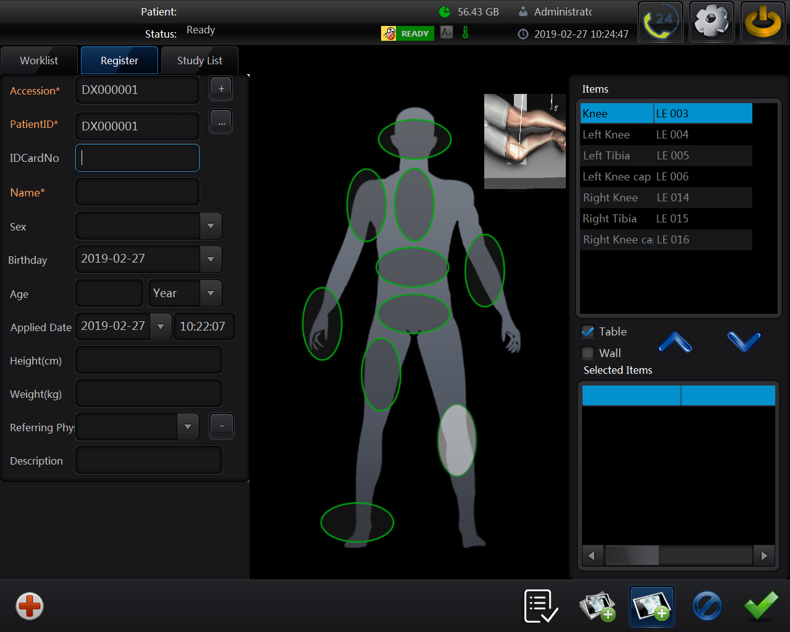
Task: Enable the Wall checkbox
Action: coord(588,353)
